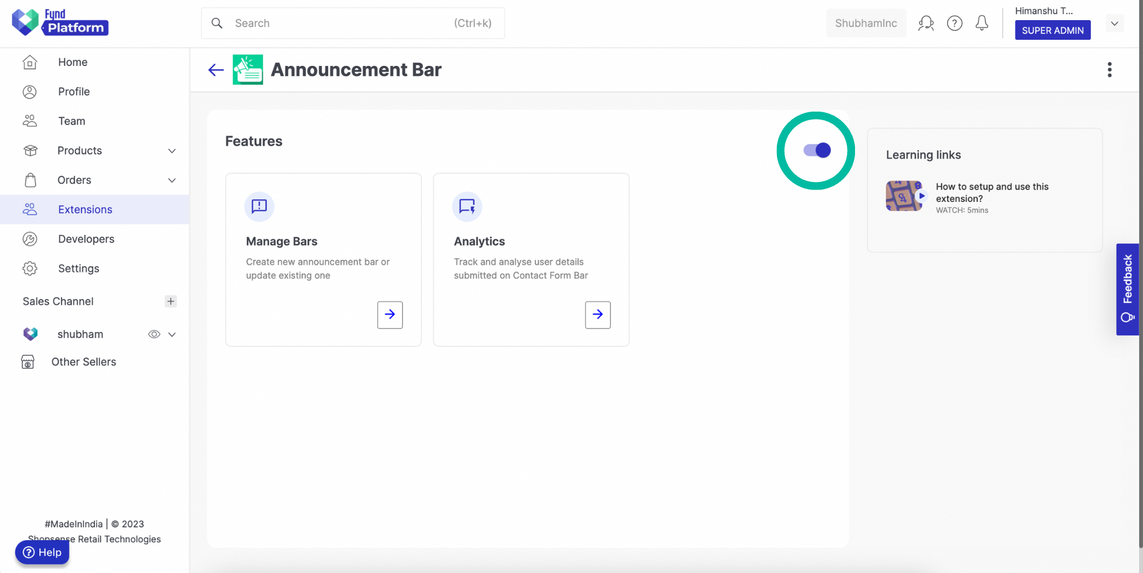The height and width of the screenshot is (573, 1143).
Task: Select the Profile icon in the sidebar
Action: click(30, 92)
